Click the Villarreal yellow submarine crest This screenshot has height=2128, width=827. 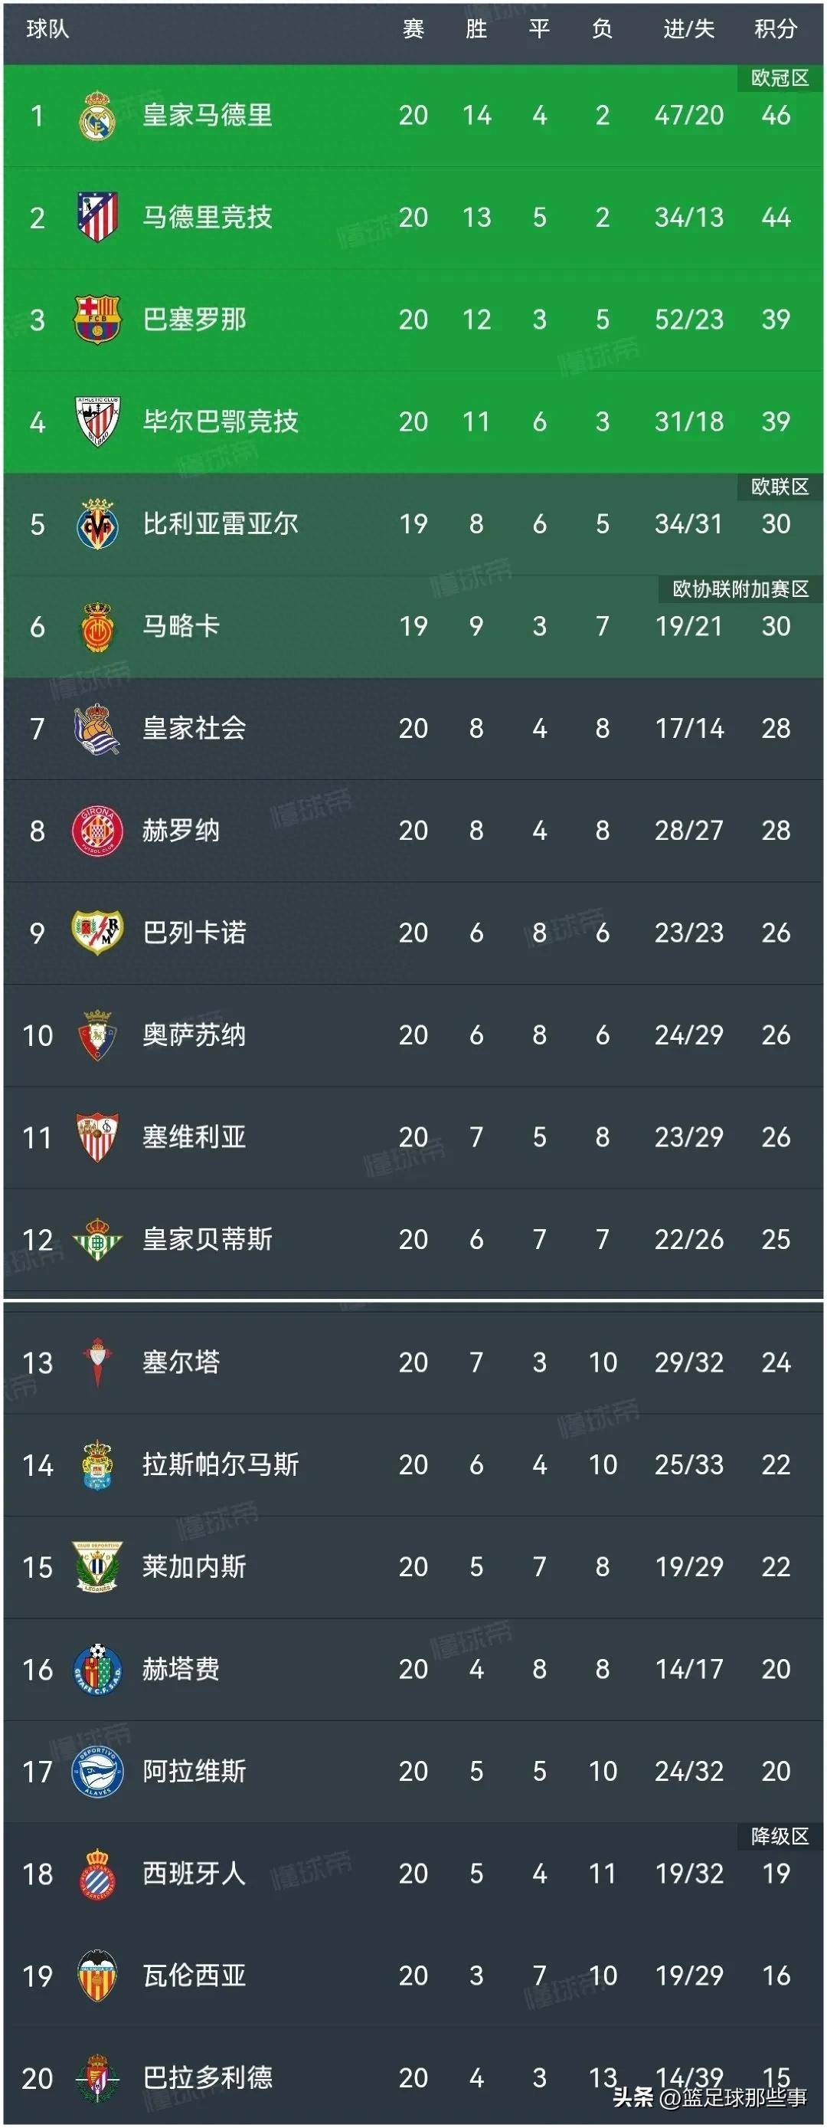96,523
